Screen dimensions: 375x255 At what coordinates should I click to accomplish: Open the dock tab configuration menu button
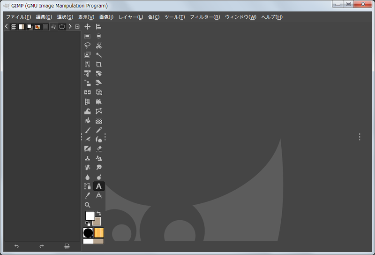77,27
